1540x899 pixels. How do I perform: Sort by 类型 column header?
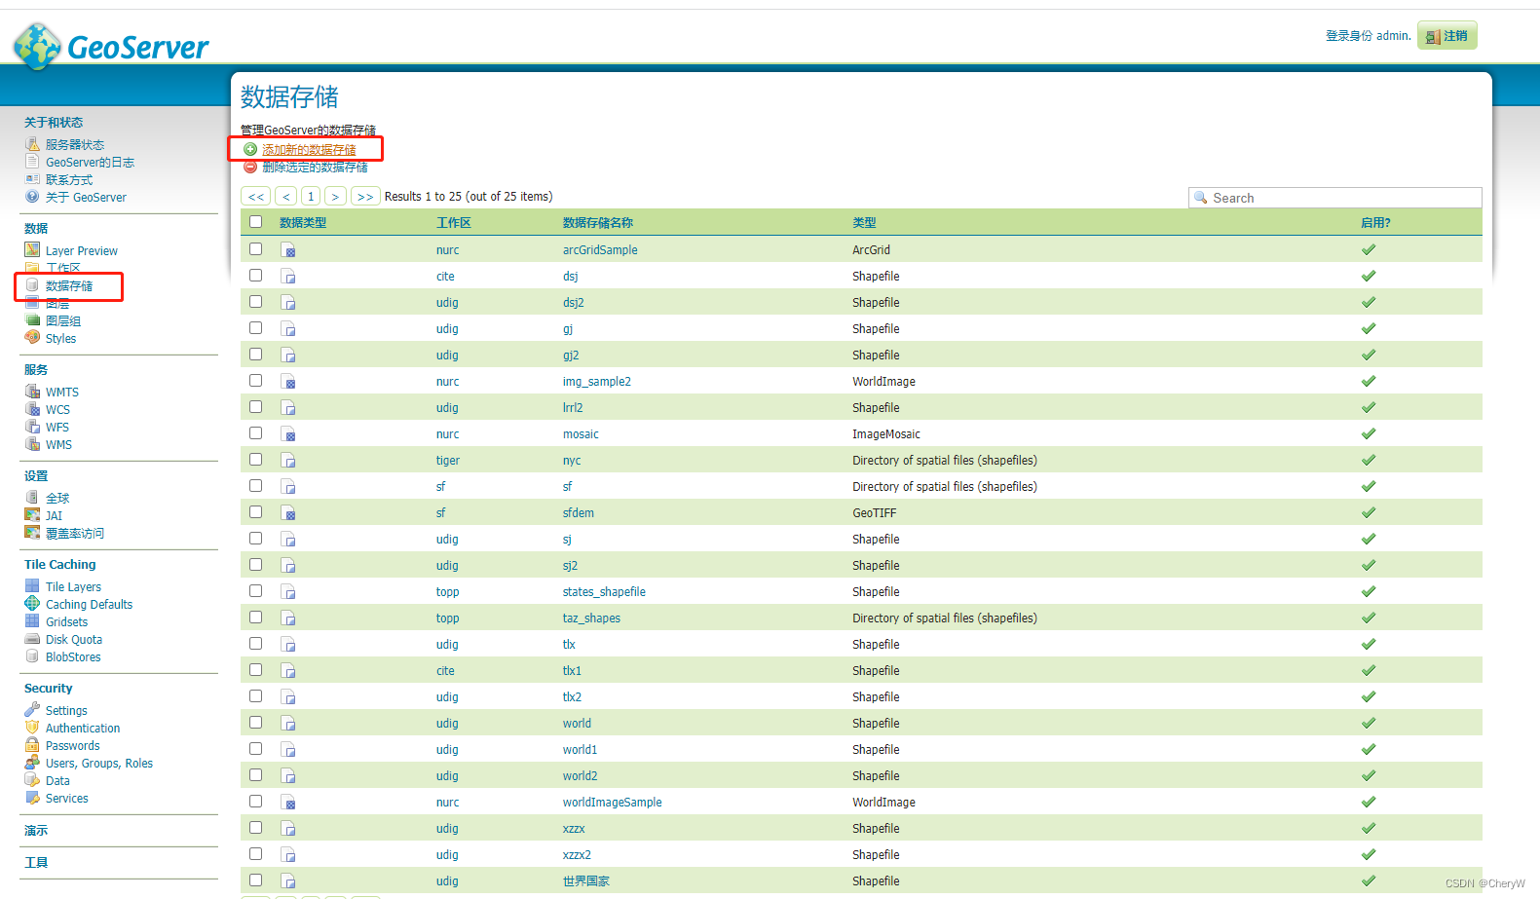tap(864, 222)
